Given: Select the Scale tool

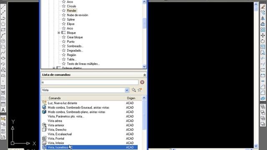Looking at the screenshot, I should (263, 47).
